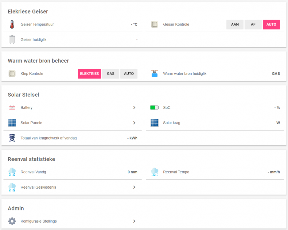Viewport: 288px width, 230px height.
Task: Click the water heater icon for Geiser huidiglik
Action: click(x=12, y=40)
